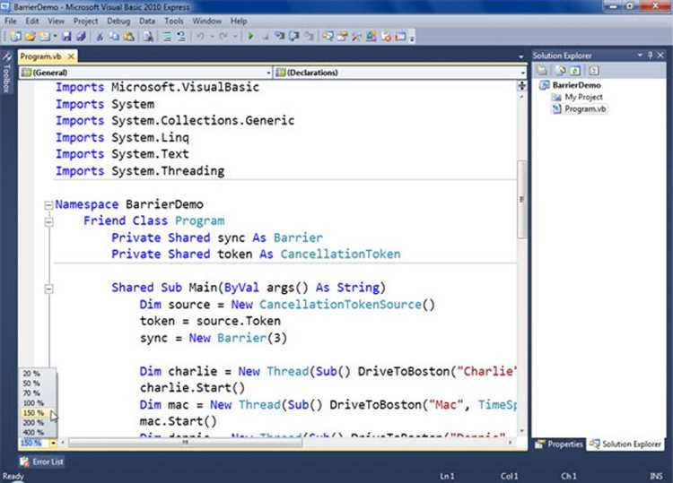
Task: Start debugging with the green play icon
Action: pos(250,37)
